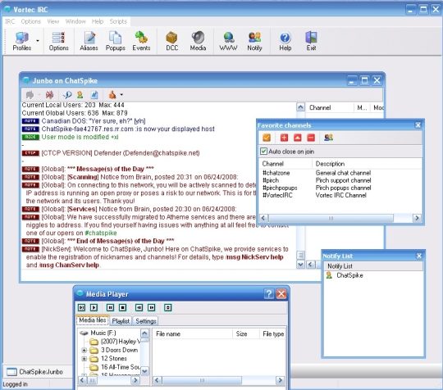The height and width of the screenshot is (390, 443).
Task: Click the WWW toolbar icon
Action: pyautogui.click(x=228, y=41)
